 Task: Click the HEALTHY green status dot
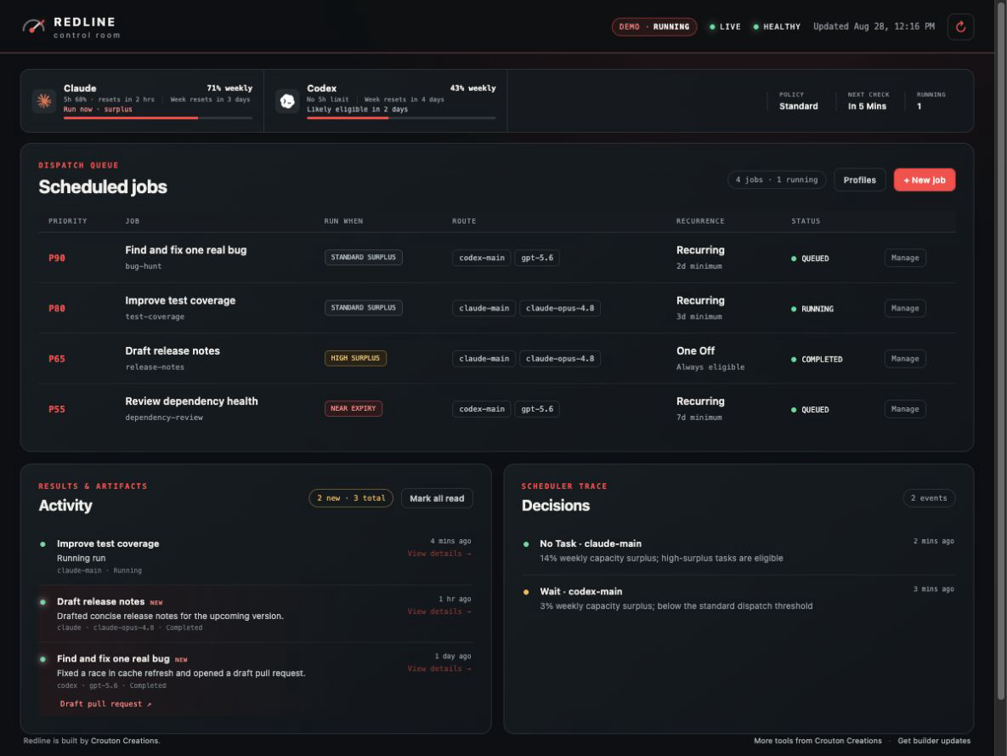(756, 27)
